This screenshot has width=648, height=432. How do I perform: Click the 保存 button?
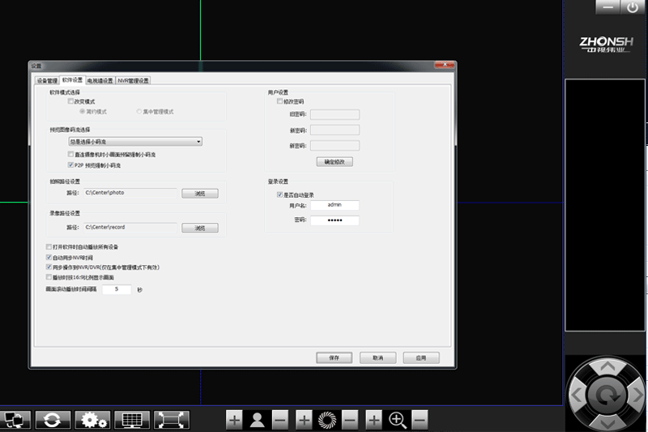point(335,357)
